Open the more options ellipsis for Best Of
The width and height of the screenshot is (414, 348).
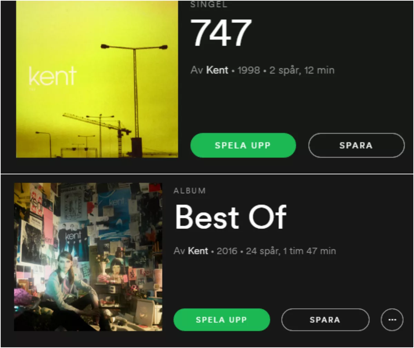pos(392,320)
